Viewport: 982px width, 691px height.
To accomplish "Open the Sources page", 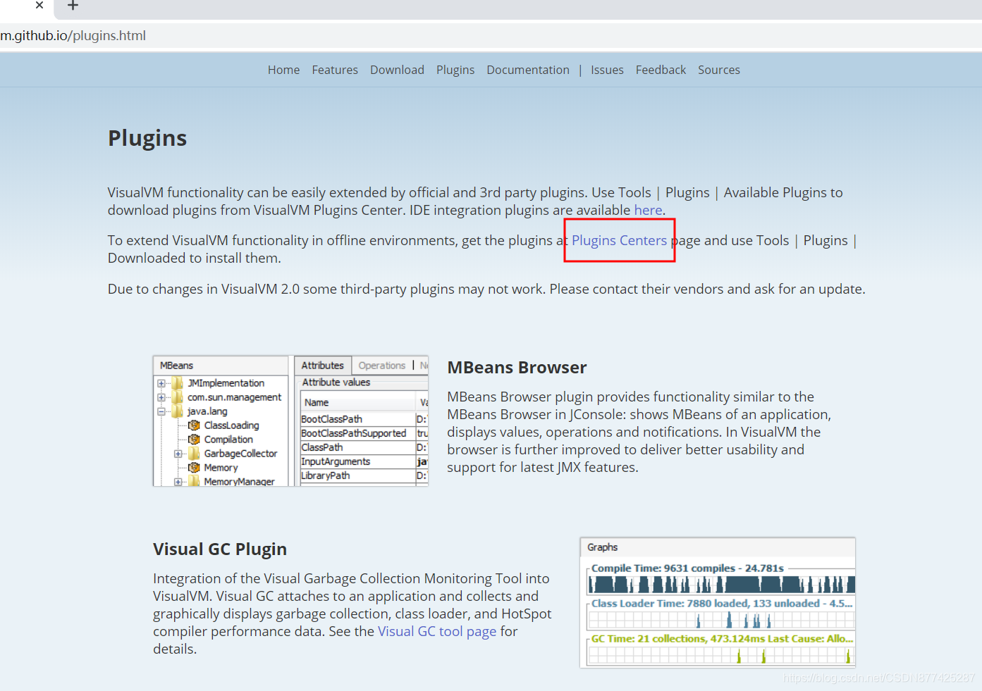I will coord(719,70).
